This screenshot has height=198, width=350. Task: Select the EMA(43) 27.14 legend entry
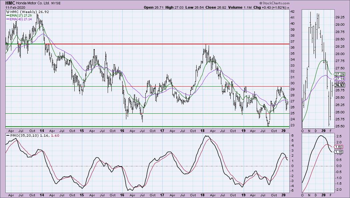pyautogui.click(x=19, y=19)
